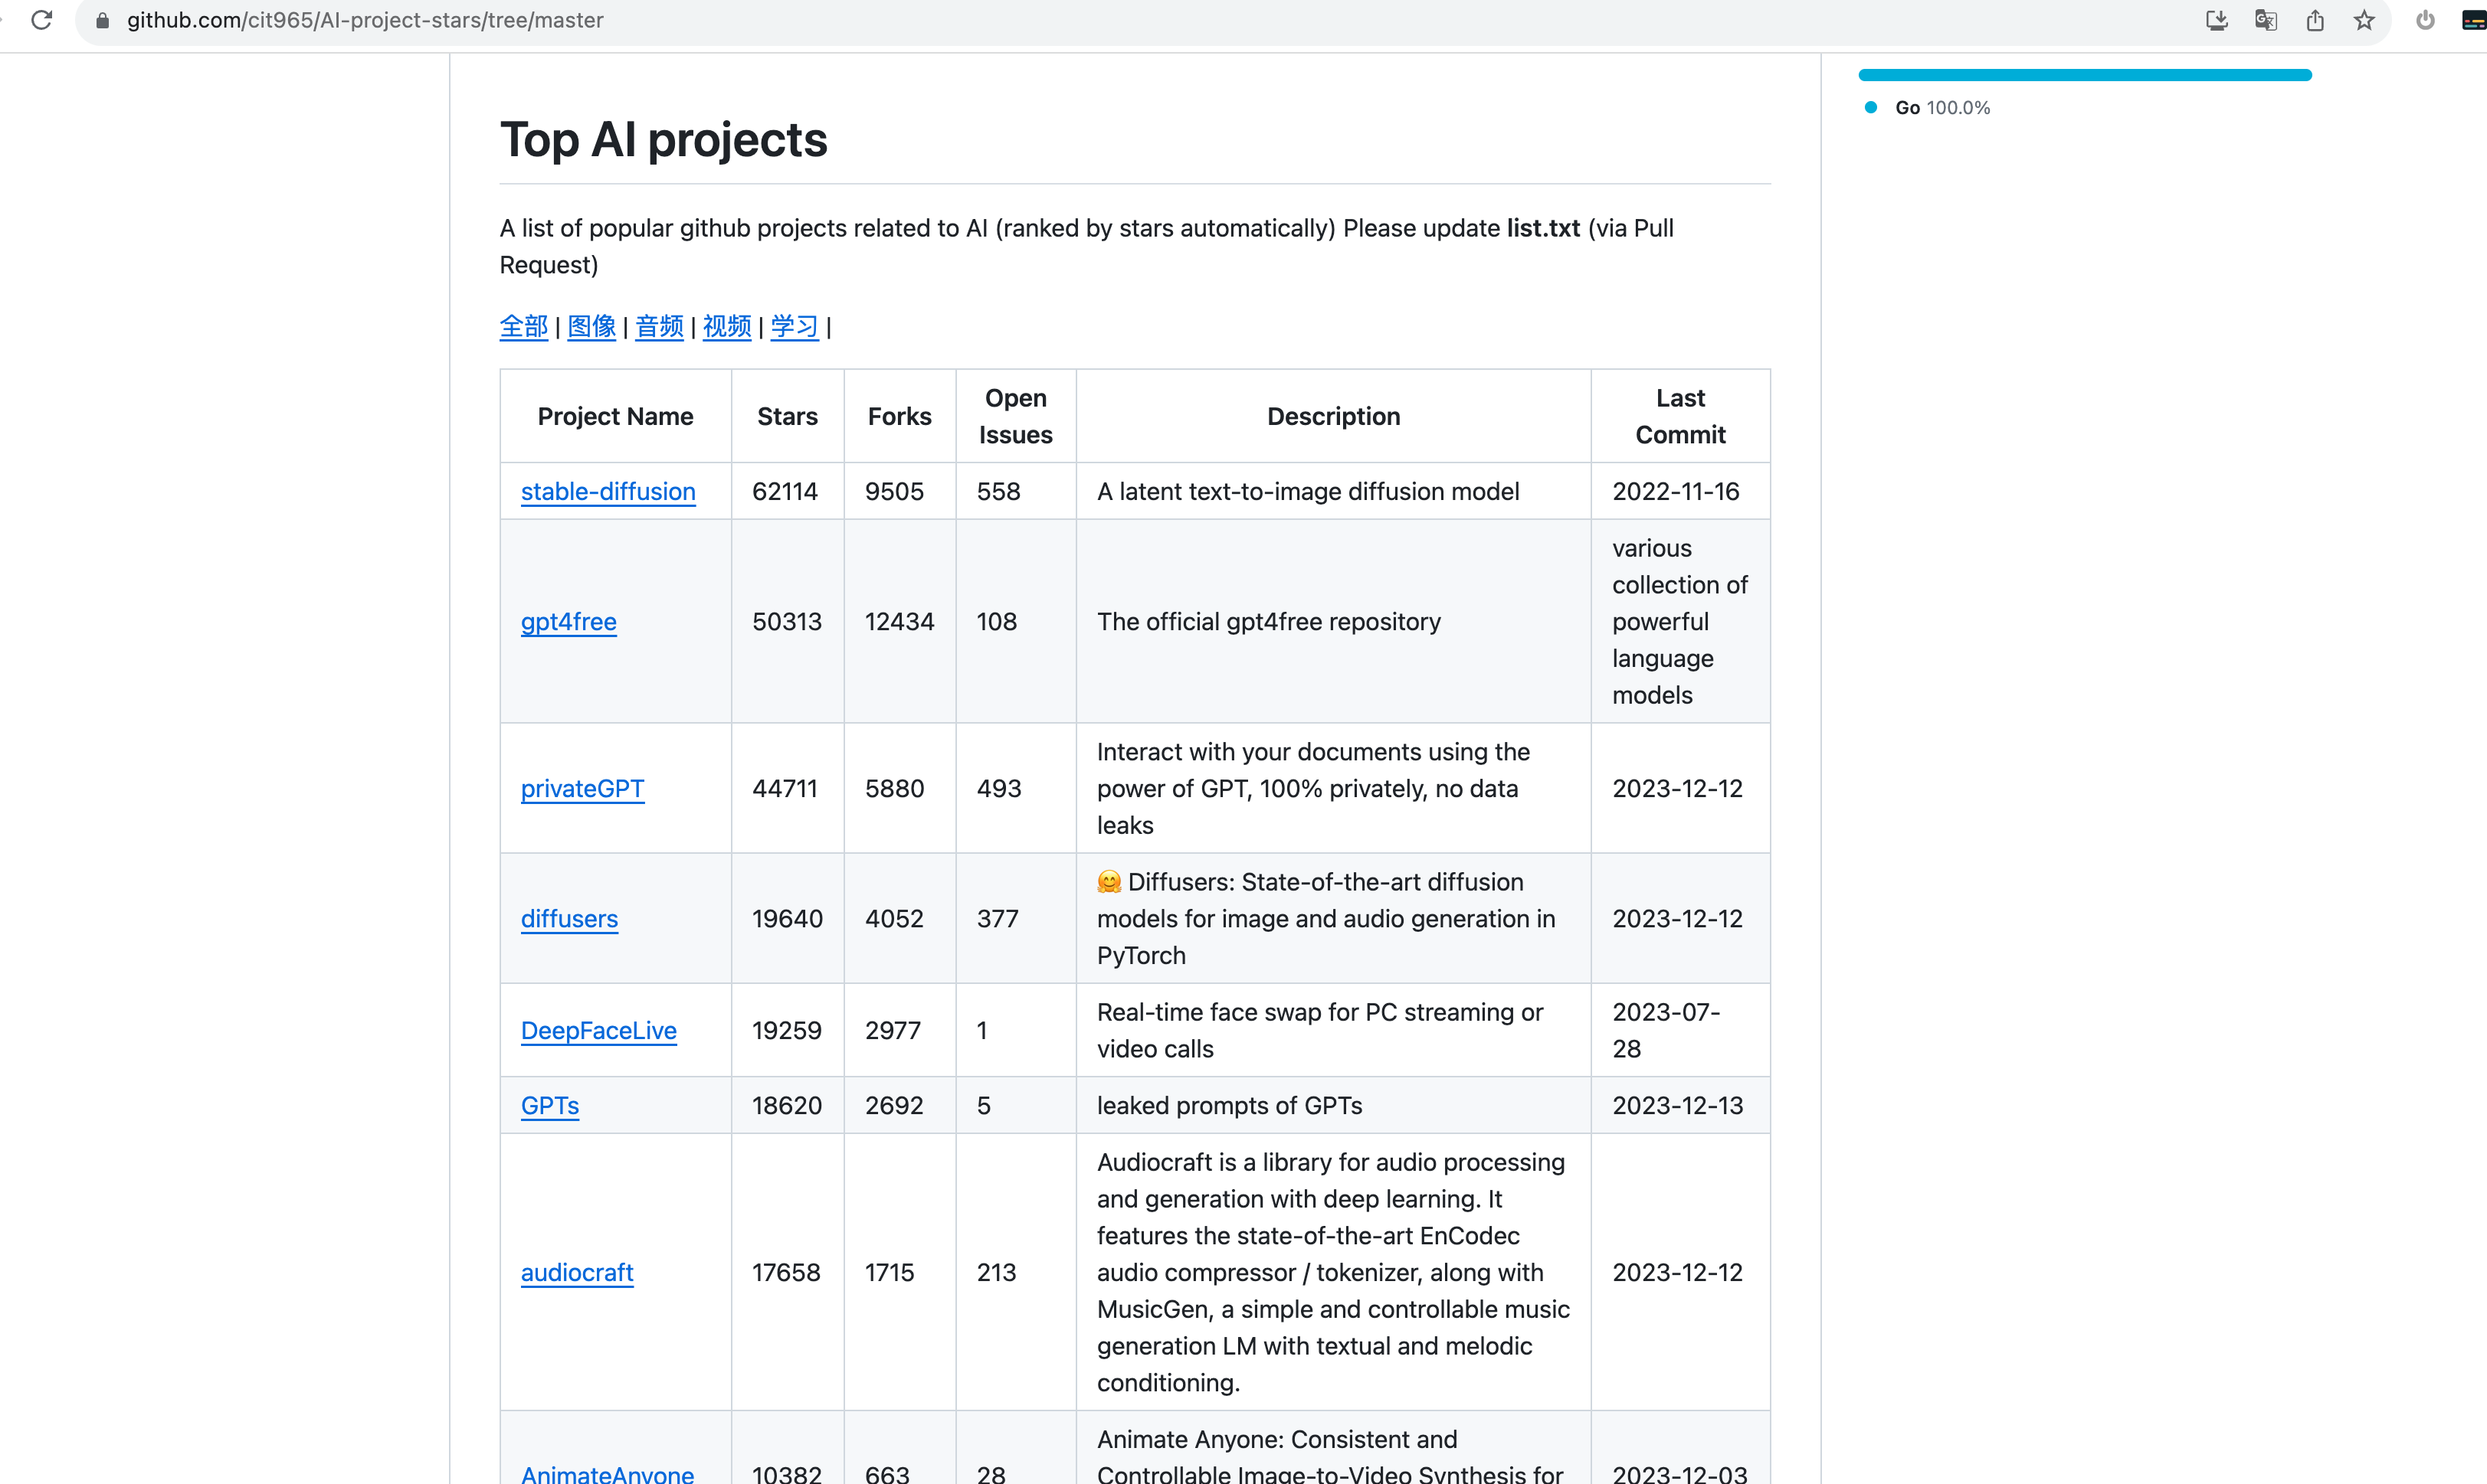Select the 全部 filter link
The image size is (2487, 1484).
pos(523,327)
